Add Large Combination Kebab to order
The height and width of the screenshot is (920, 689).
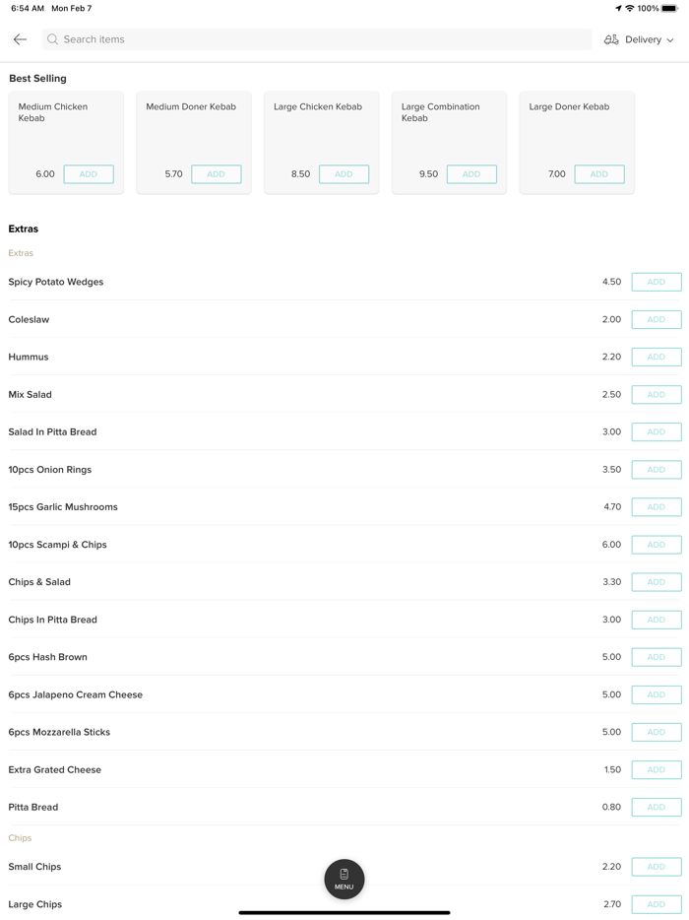[471, 174]
